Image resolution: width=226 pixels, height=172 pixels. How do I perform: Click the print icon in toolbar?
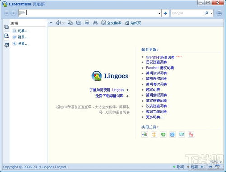coord(87,23)
